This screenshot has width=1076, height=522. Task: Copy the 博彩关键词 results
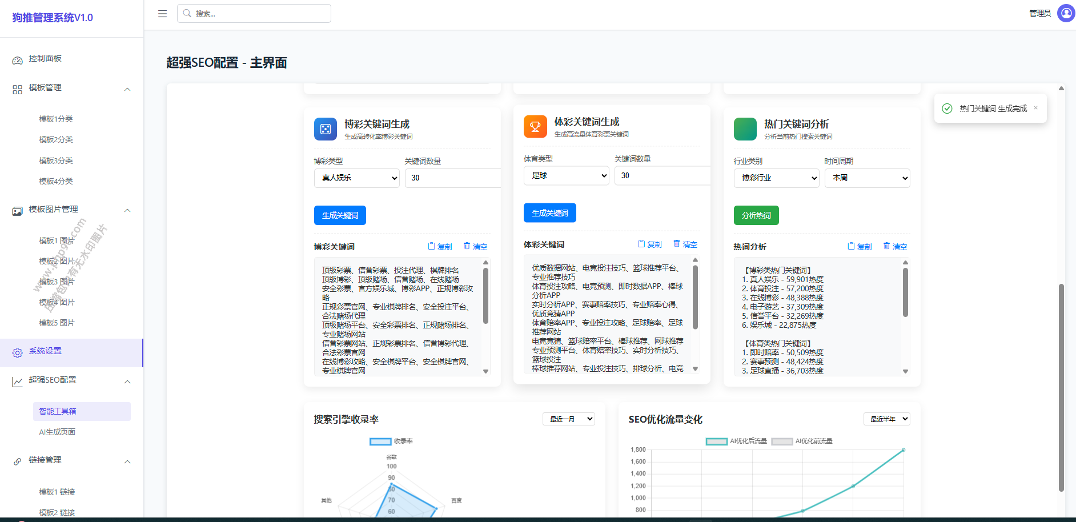point(440,247)
